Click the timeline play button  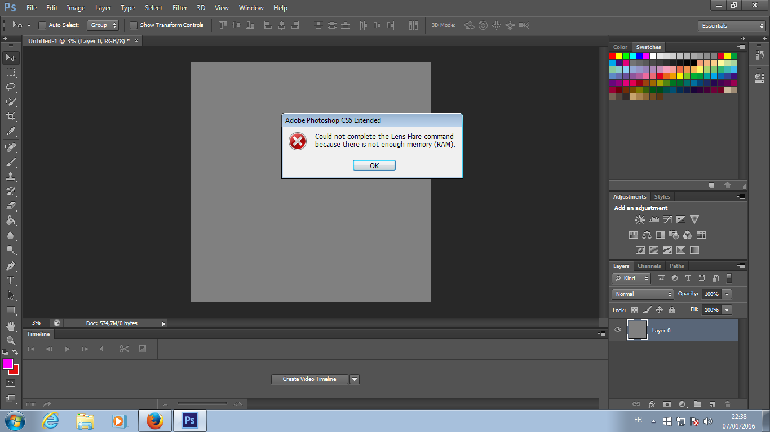(67, 349)
